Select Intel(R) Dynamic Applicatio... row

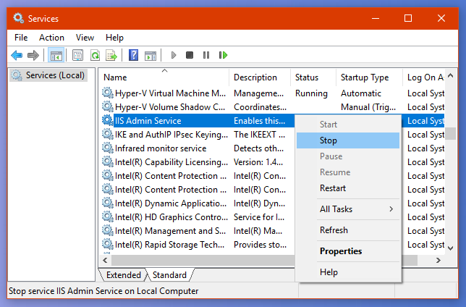[198, 203]
